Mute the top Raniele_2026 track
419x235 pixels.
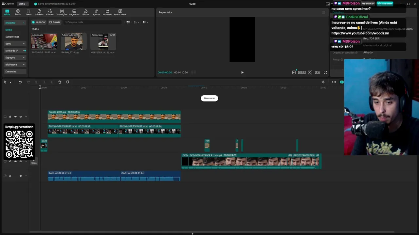pyautogui.click(x=21, y=117)
